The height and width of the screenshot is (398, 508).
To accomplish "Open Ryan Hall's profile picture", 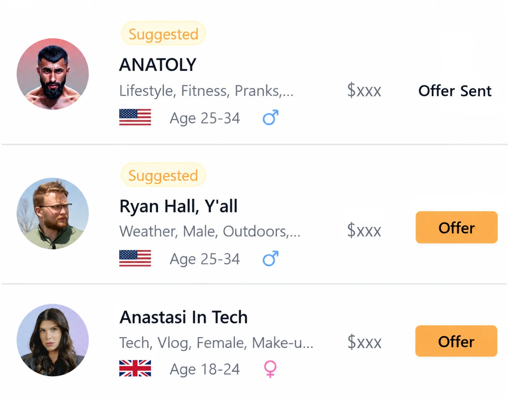I will click(x=53, y=213).
